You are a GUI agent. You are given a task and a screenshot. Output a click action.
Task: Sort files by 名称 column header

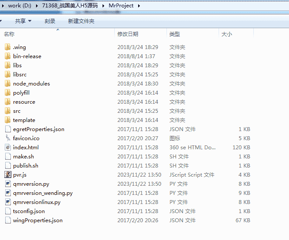pos(10,34)
